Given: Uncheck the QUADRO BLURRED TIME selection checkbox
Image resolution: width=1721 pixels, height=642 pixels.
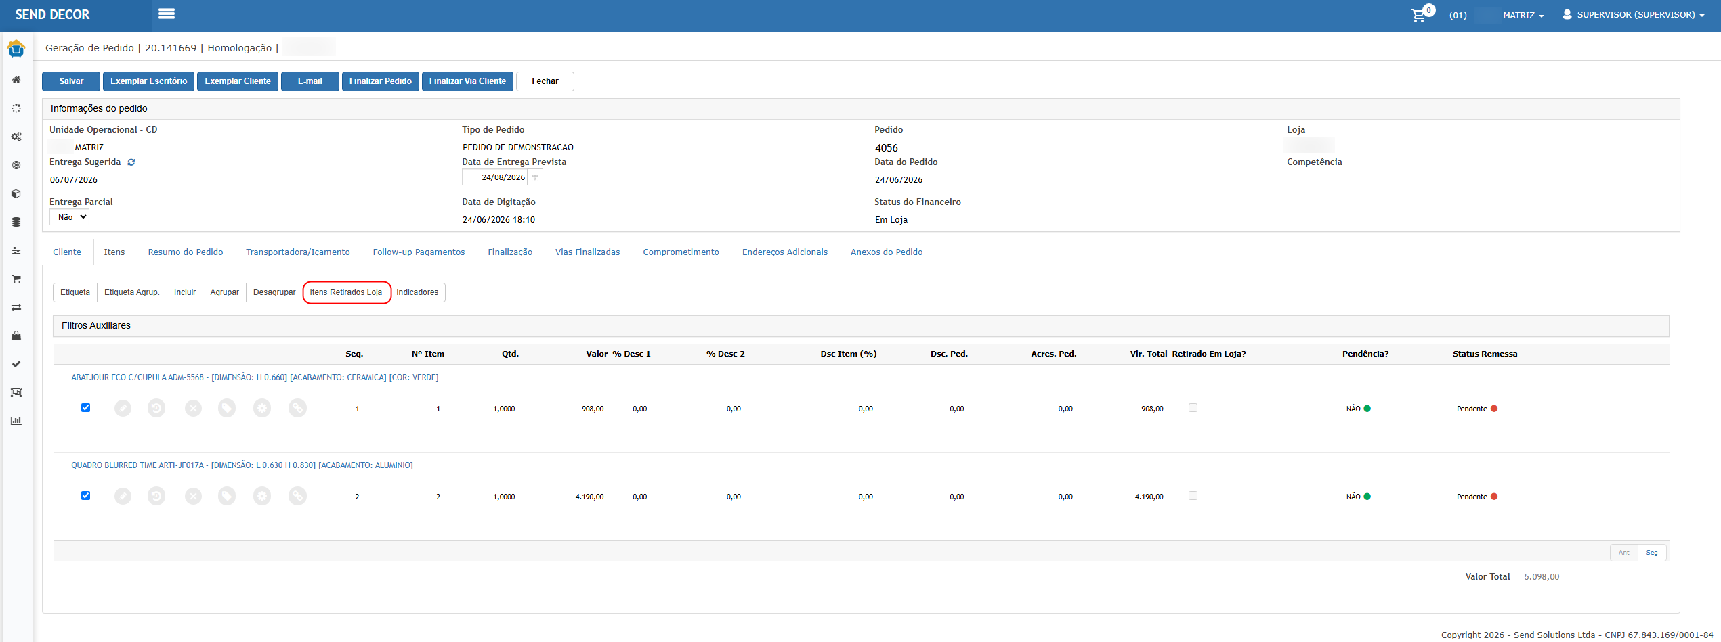Looking at the screenshot, I should tap(85, 495).
